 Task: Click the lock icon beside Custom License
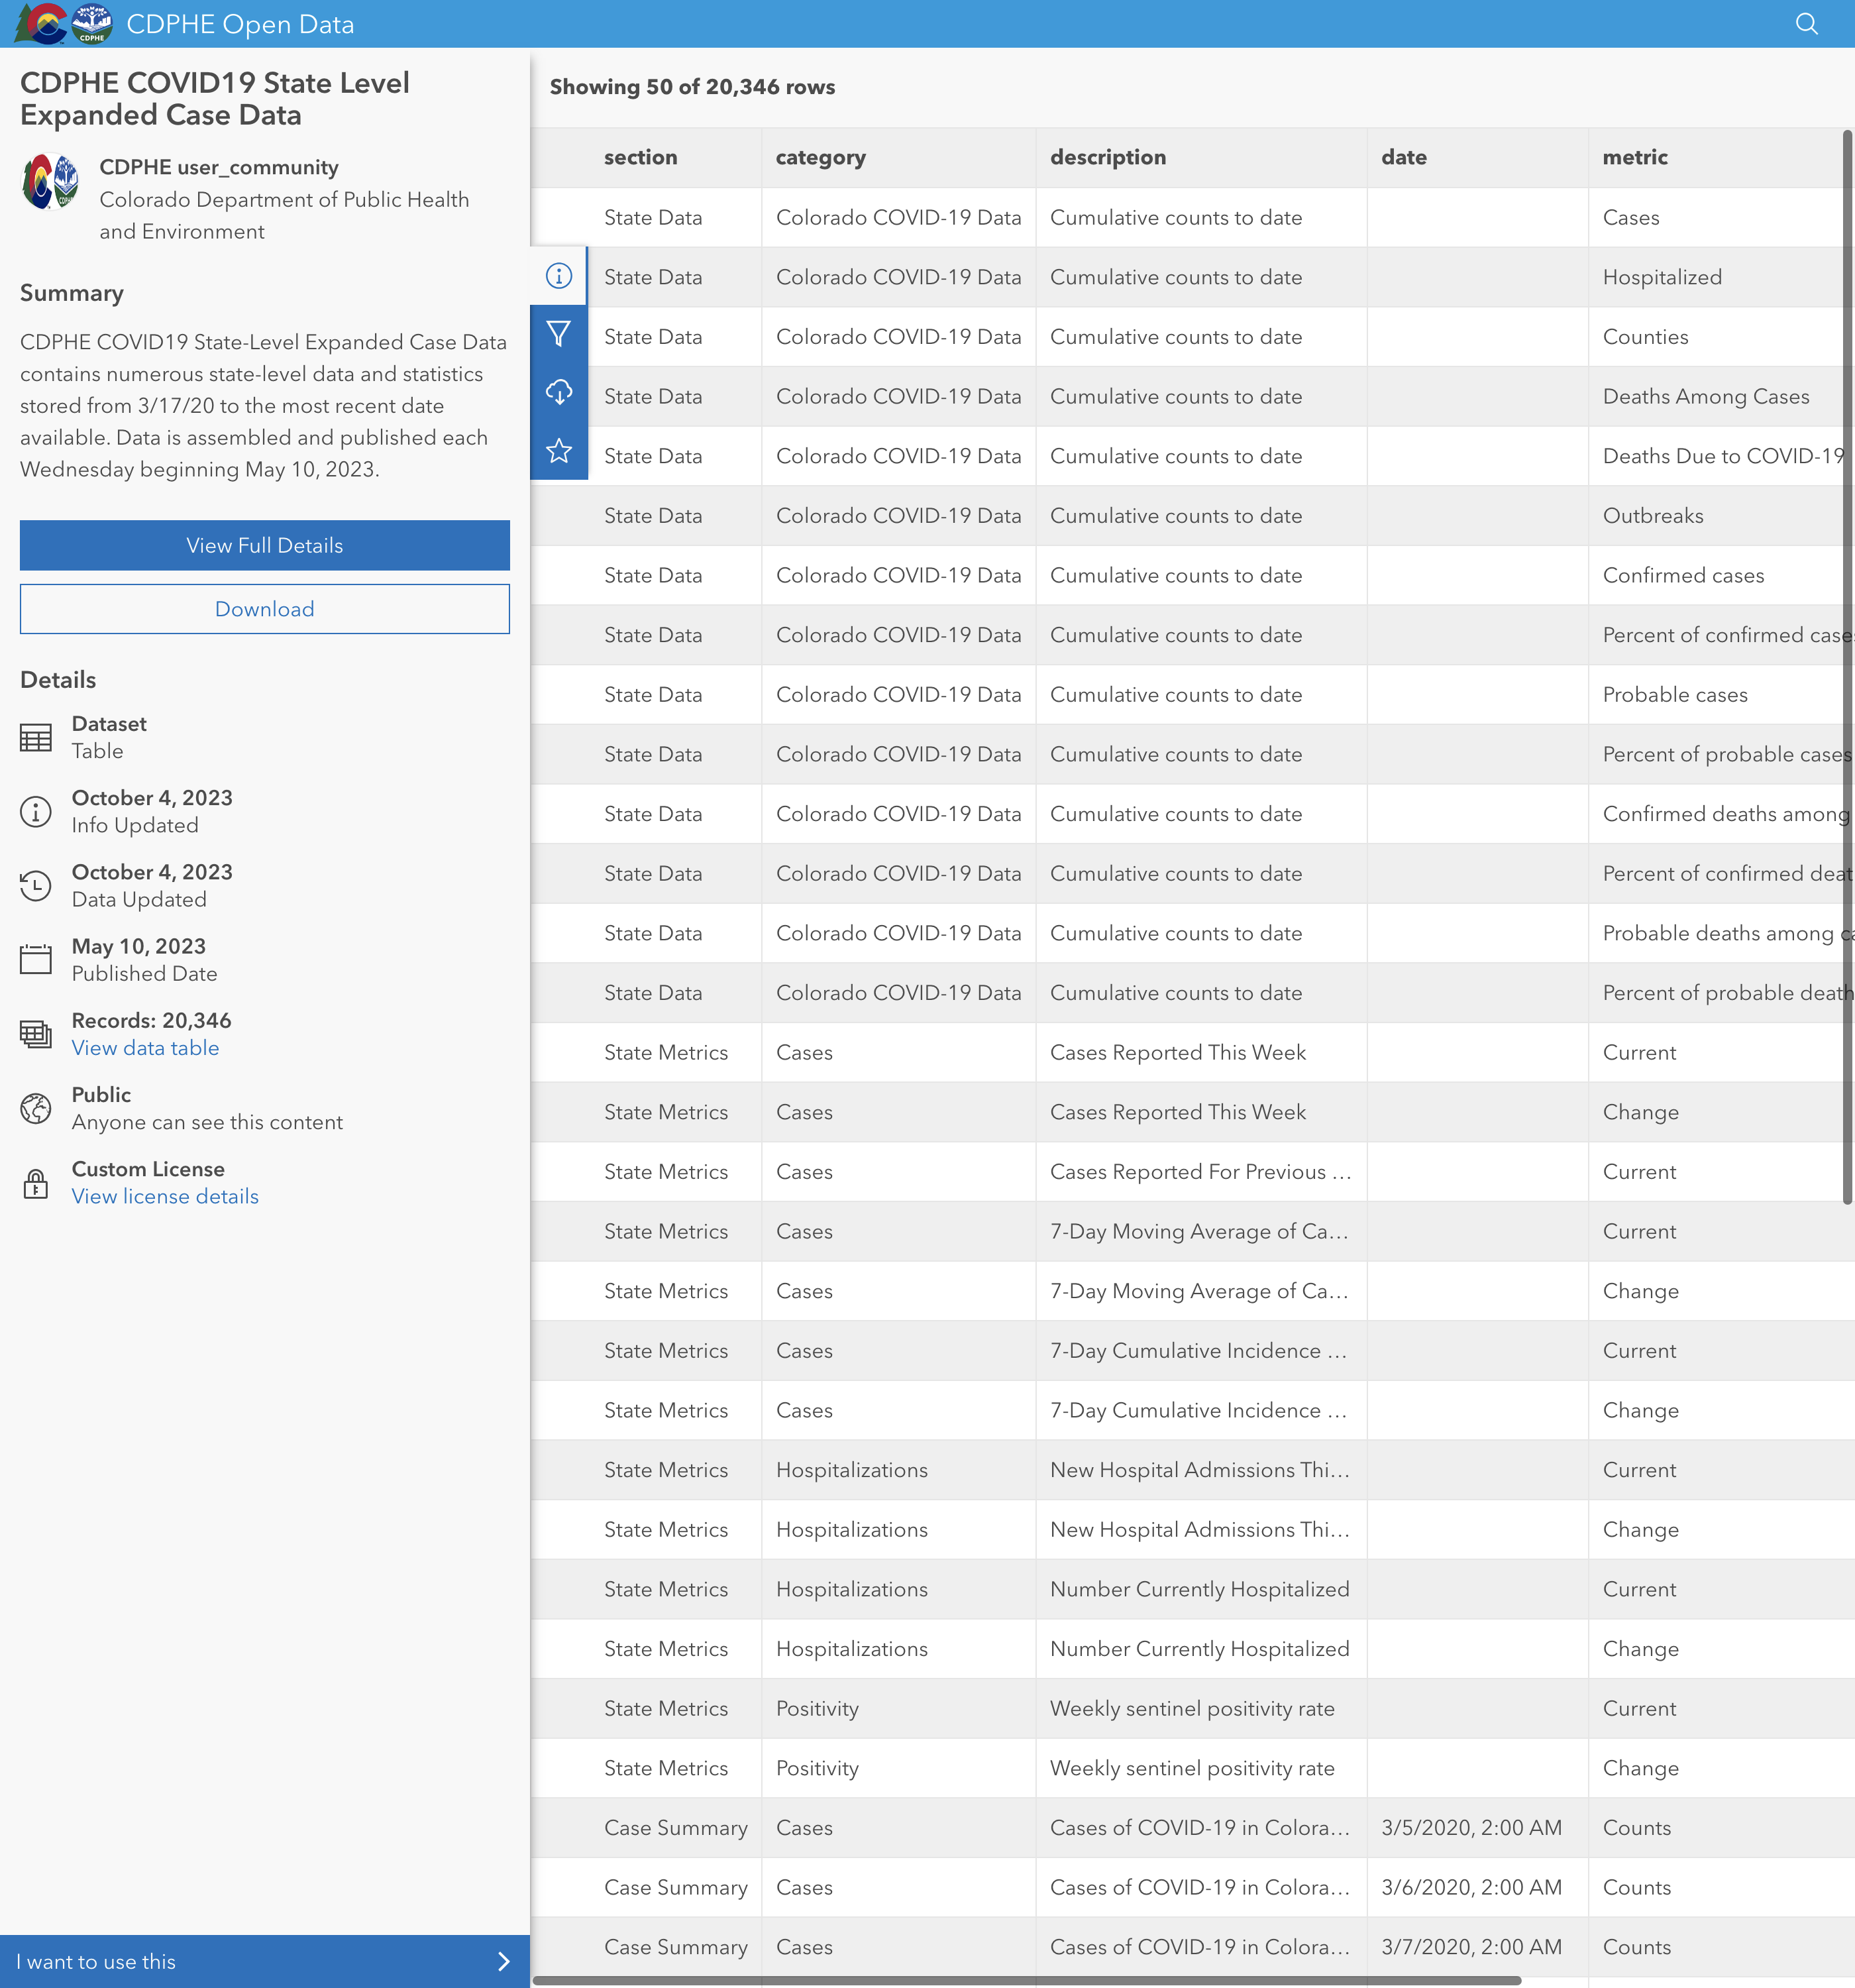36,1183
